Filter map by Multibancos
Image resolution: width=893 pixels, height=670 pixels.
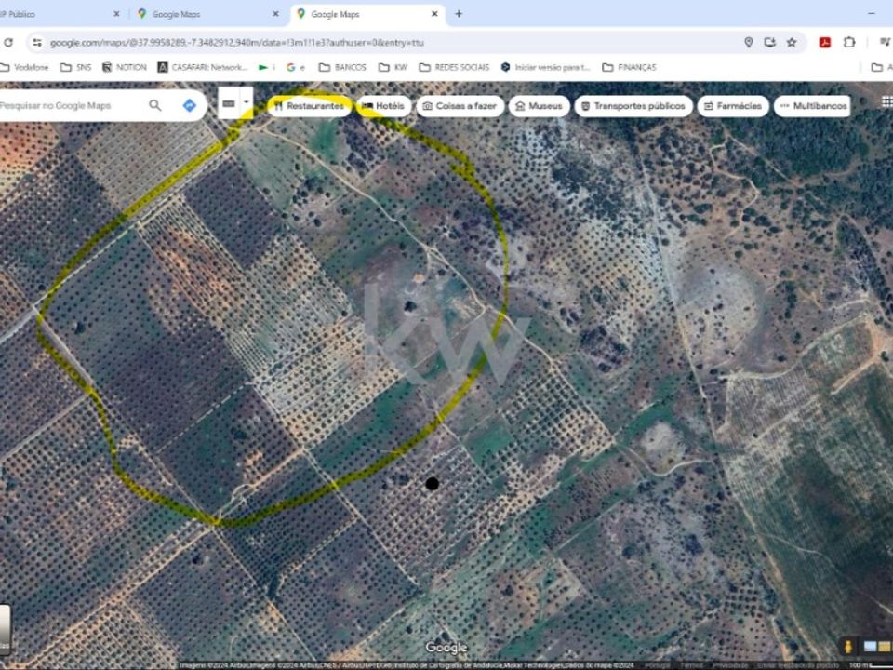812,106
